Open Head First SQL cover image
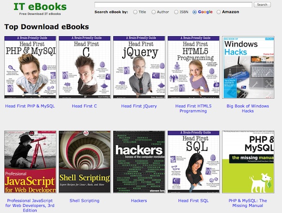Screen dimensions: 282x213 [194, 162]
